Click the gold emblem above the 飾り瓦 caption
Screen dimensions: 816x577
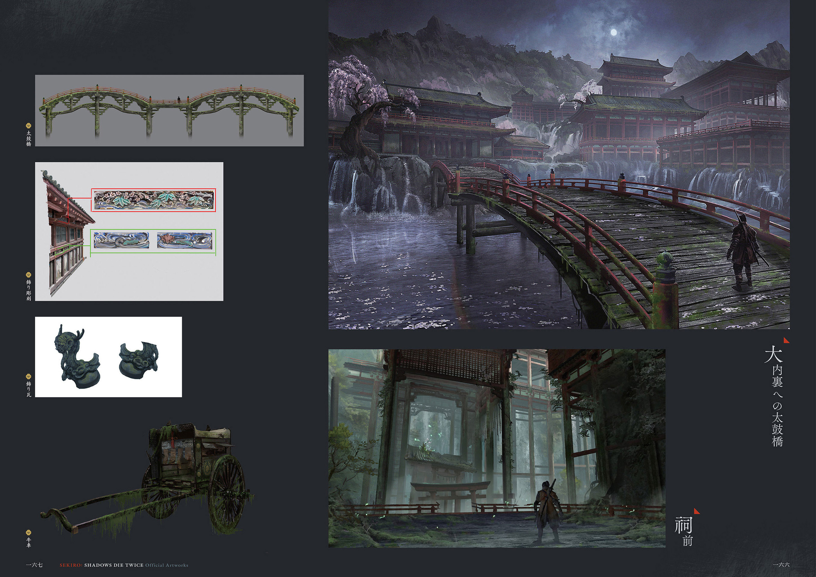click(x=29, y=376)
